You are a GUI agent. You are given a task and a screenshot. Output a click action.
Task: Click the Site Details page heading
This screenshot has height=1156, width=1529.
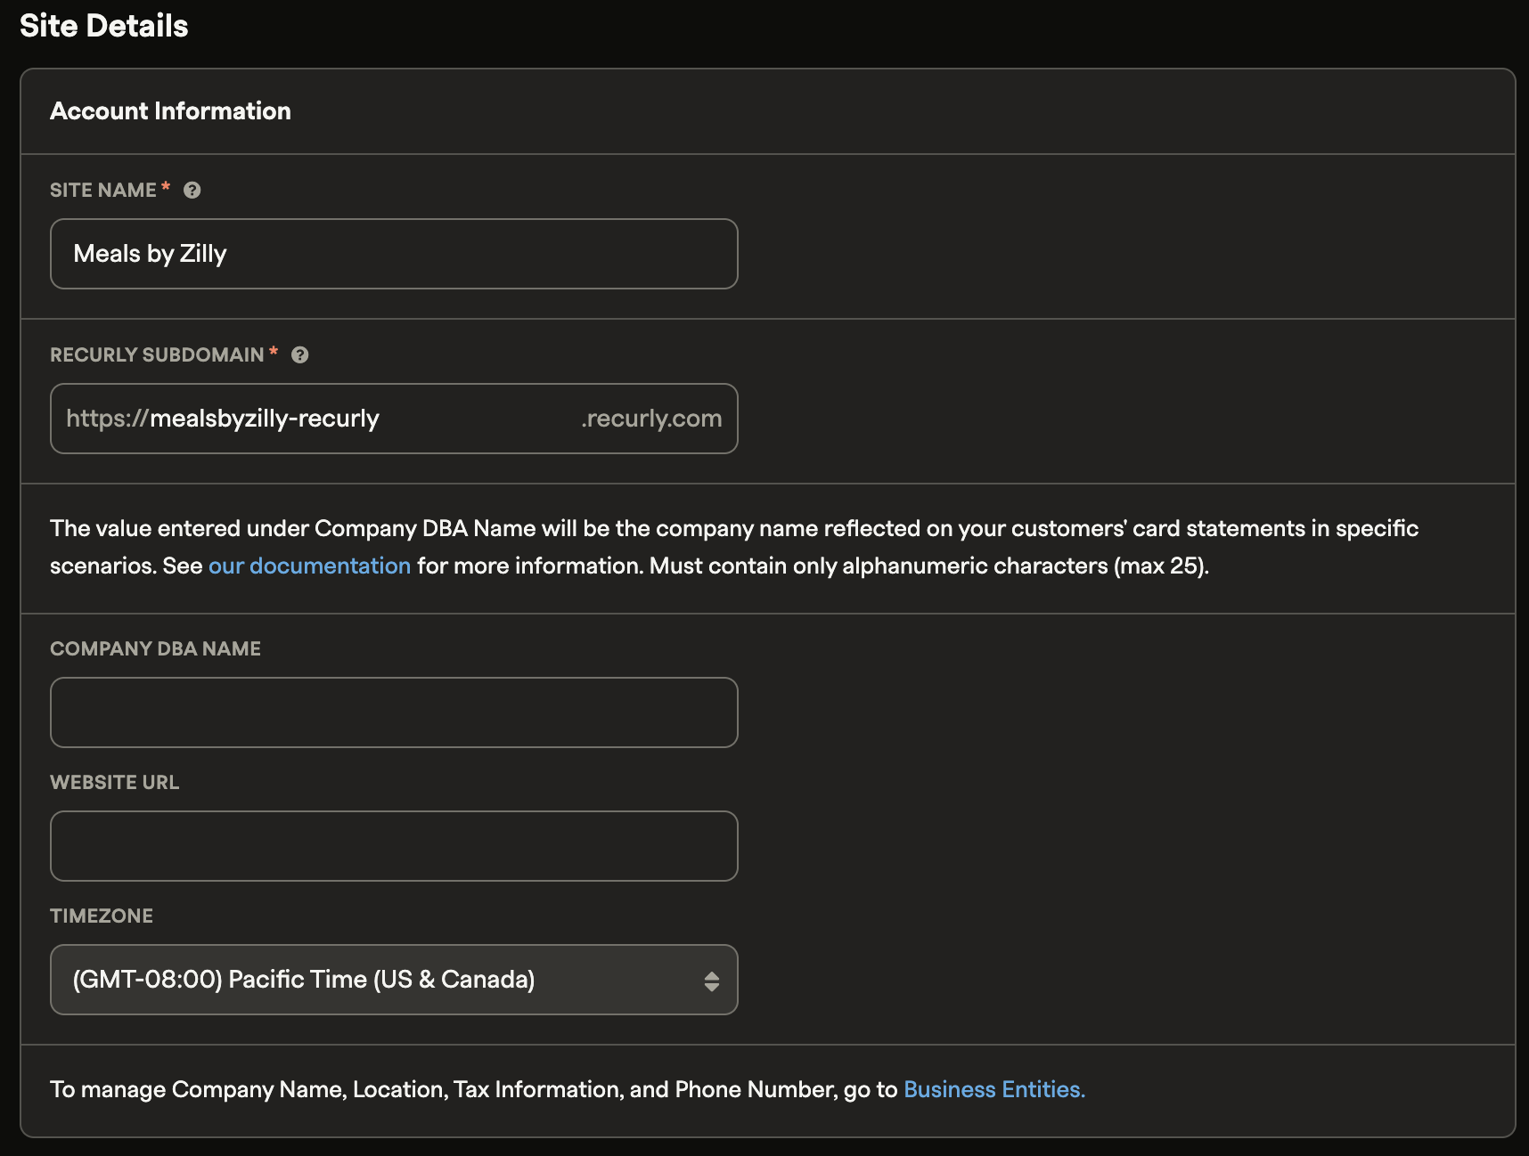tap(103, 26)
